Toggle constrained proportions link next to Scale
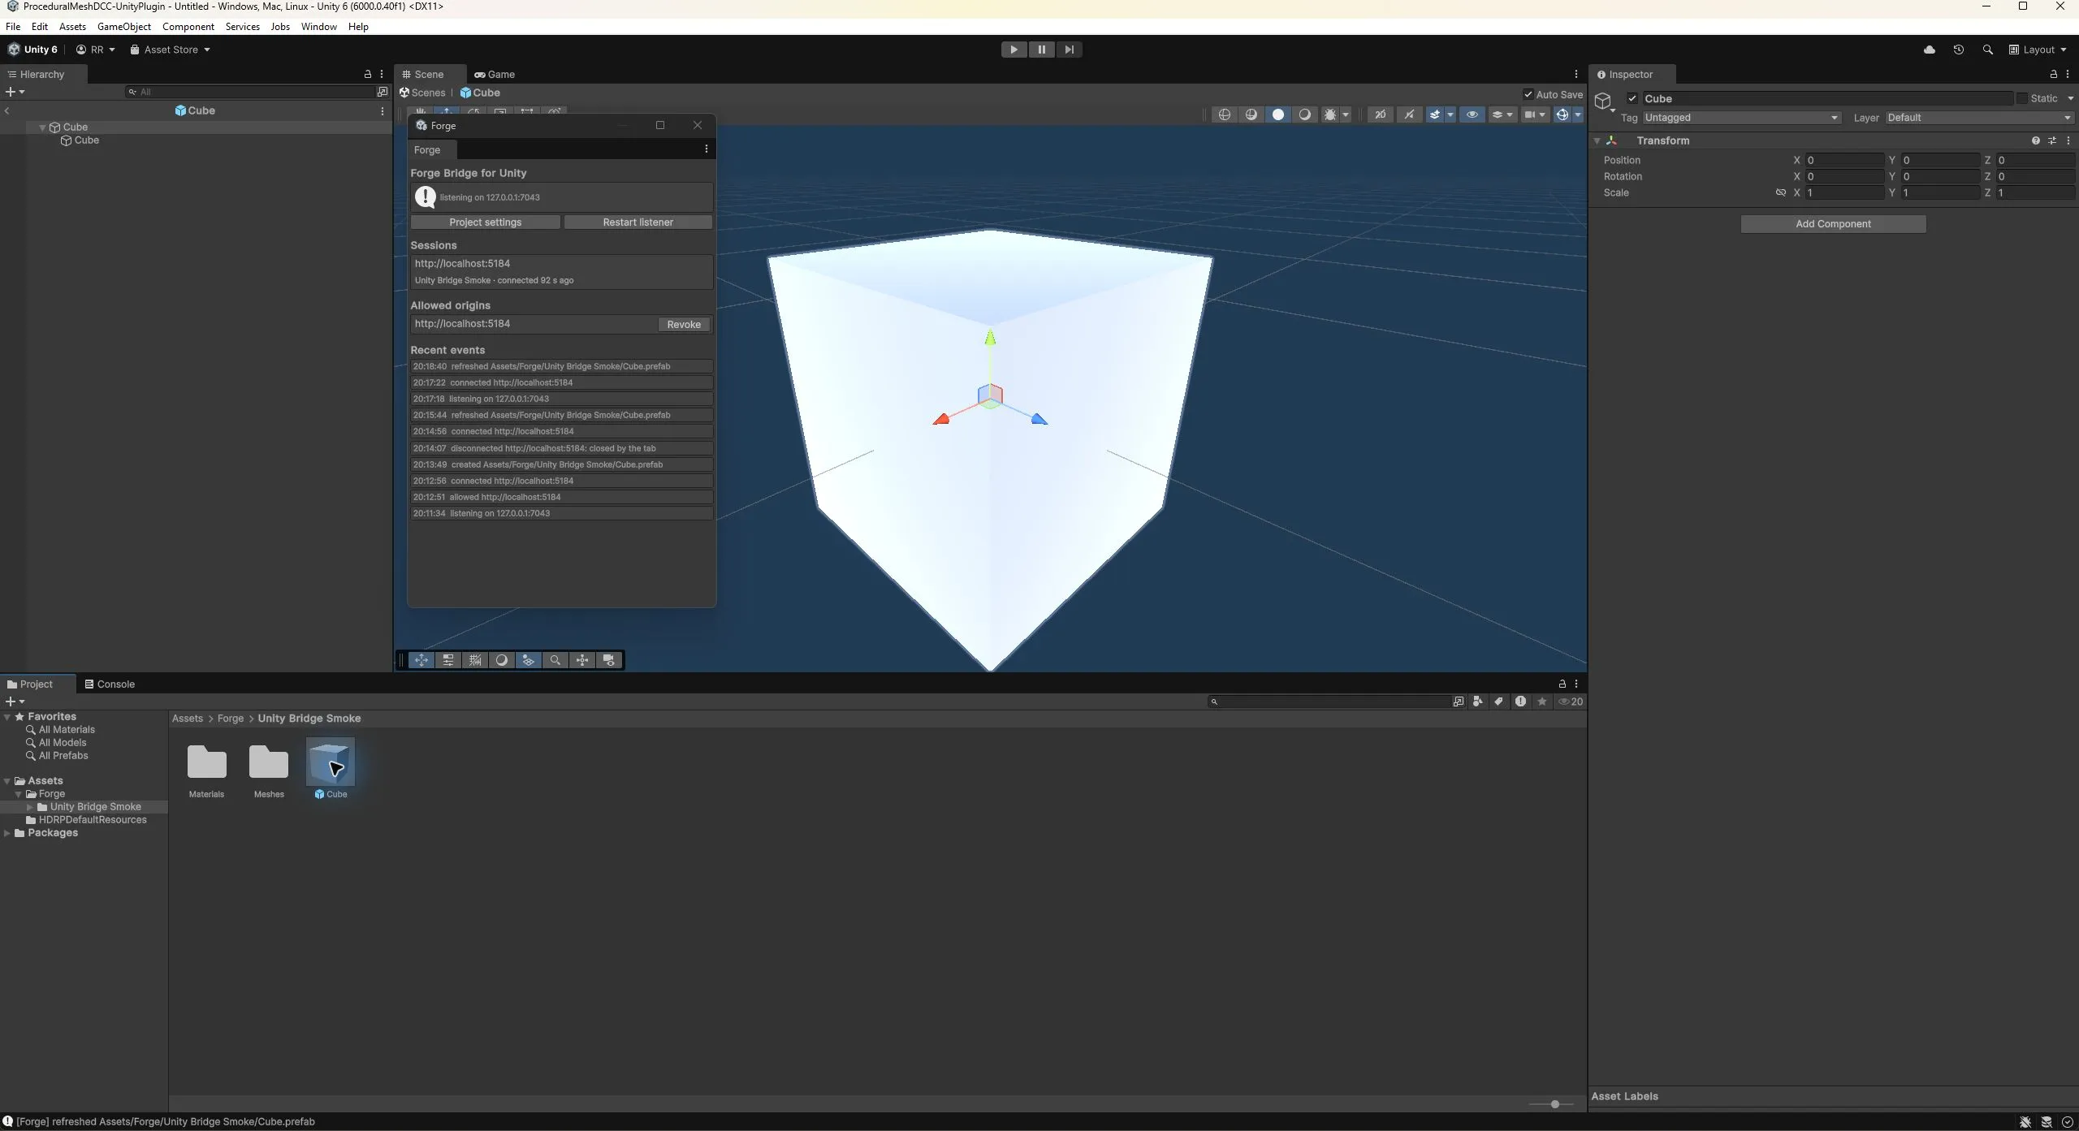Viewport: 2079px width, 1131px height. [x=1781, y=192]
